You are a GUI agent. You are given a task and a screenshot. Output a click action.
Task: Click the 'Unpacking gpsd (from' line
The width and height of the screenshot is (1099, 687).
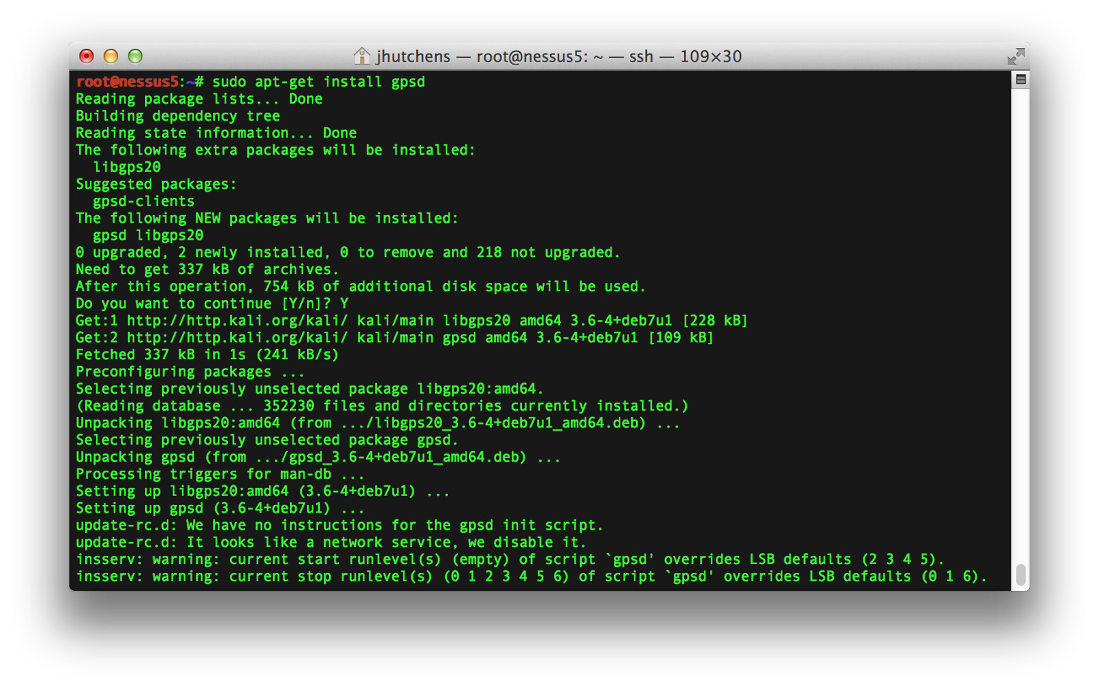pos(318,457)
